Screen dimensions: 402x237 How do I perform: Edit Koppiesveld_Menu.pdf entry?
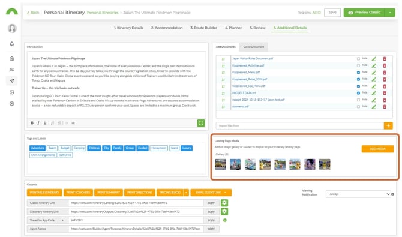[374, 73]
